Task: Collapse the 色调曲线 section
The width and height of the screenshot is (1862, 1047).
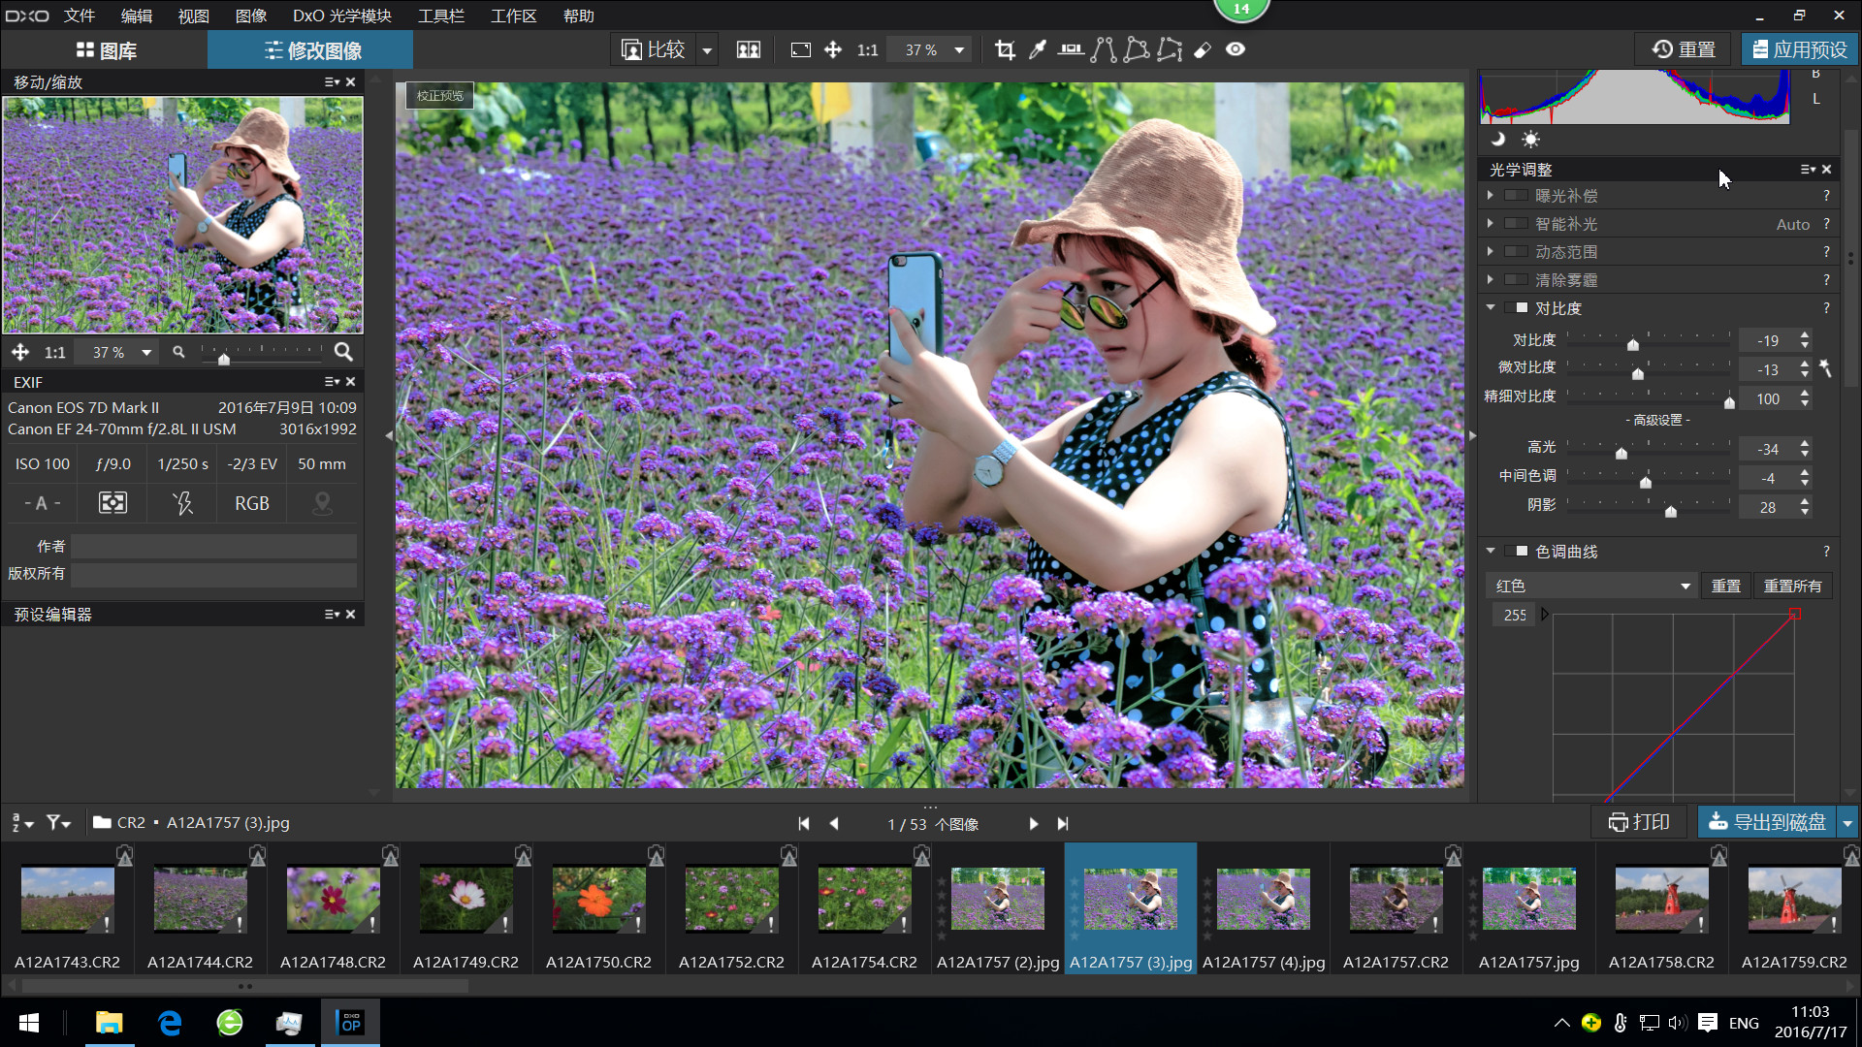Action: click(1491, 552)
